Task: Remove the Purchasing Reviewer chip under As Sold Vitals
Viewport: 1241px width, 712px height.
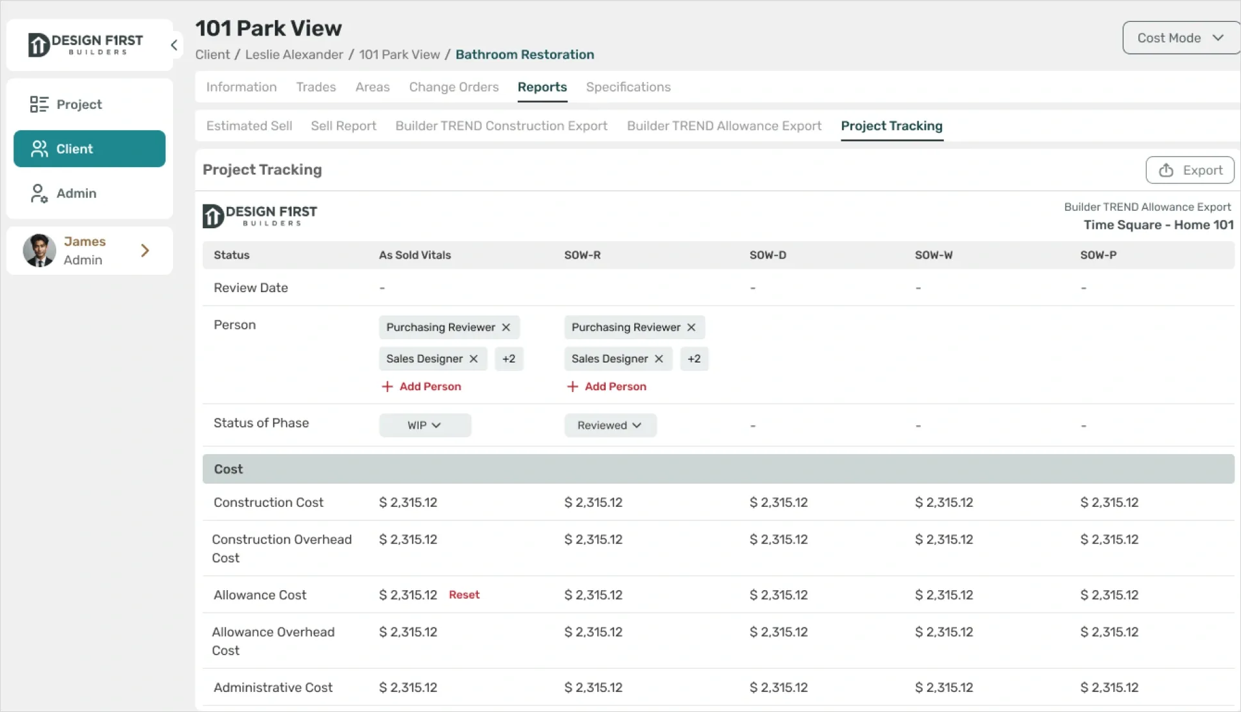Action: coord(506,327)
